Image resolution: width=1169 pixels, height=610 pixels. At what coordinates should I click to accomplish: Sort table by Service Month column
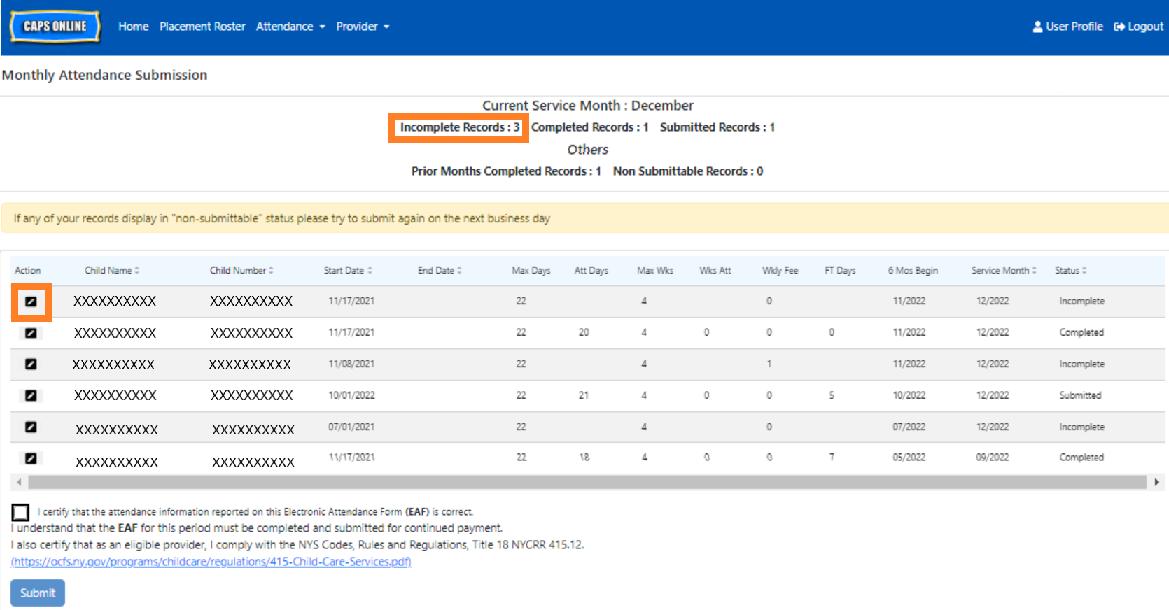tap(1004, 271)
